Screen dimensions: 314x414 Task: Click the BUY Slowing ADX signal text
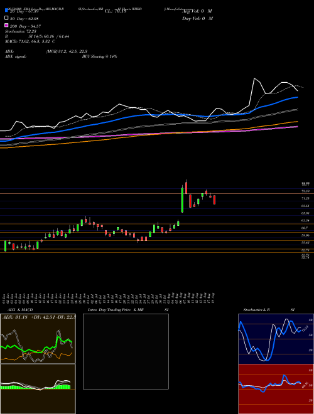(x=99, y=56)
